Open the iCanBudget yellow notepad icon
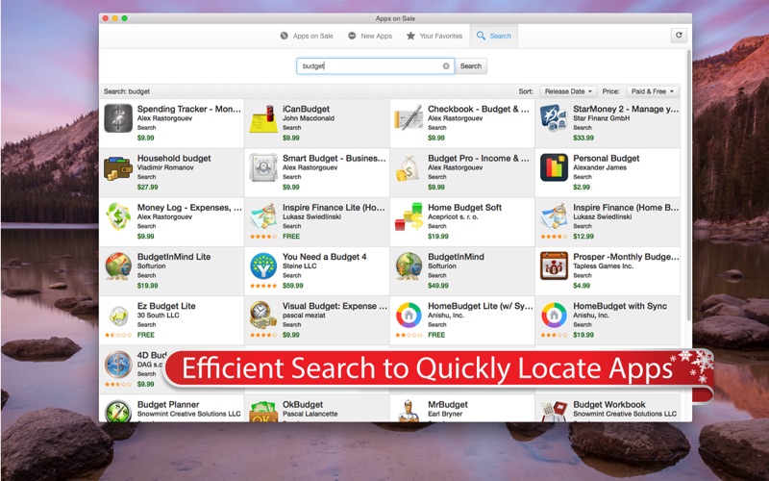 [263, 118]
